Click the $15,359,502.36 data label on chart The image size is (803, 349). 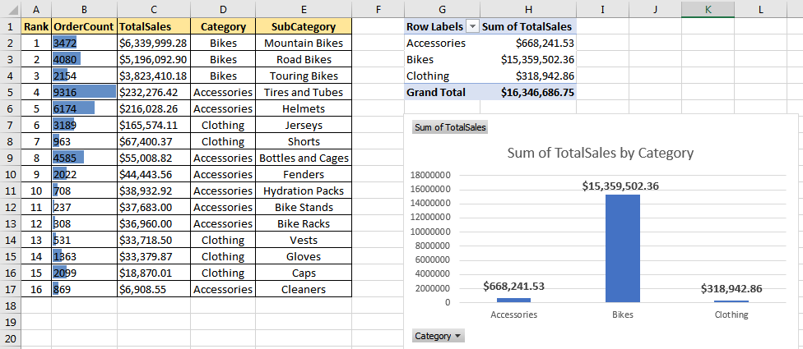(x=620, y=186)
